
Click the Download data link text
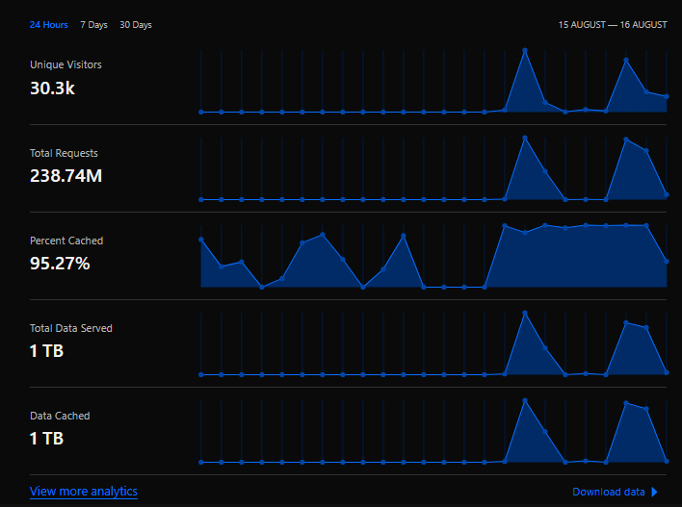point(609,492)
